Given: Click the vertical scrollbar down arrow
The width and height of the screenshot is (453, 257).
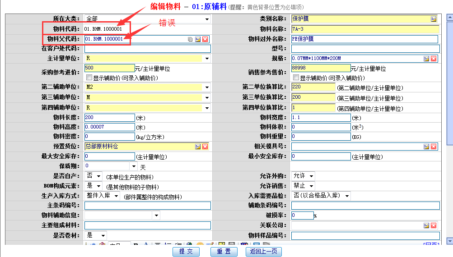Looking at the screenshot, I should 449,241.
